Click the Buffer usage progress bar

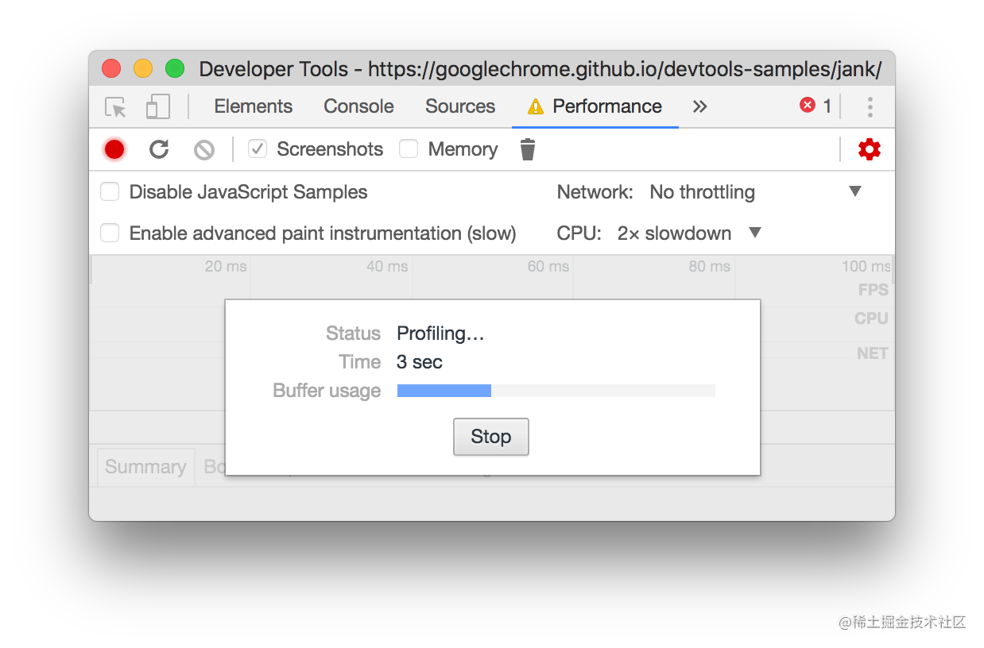coord(556,391)
